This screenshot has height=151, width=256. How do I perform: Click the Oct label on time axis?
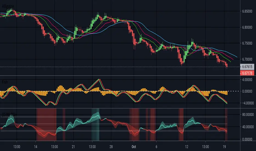click(x=134, y=147)
